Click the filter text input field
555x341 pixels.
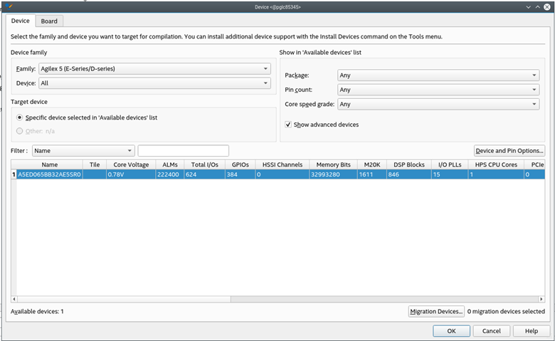[x=183, y=151]
